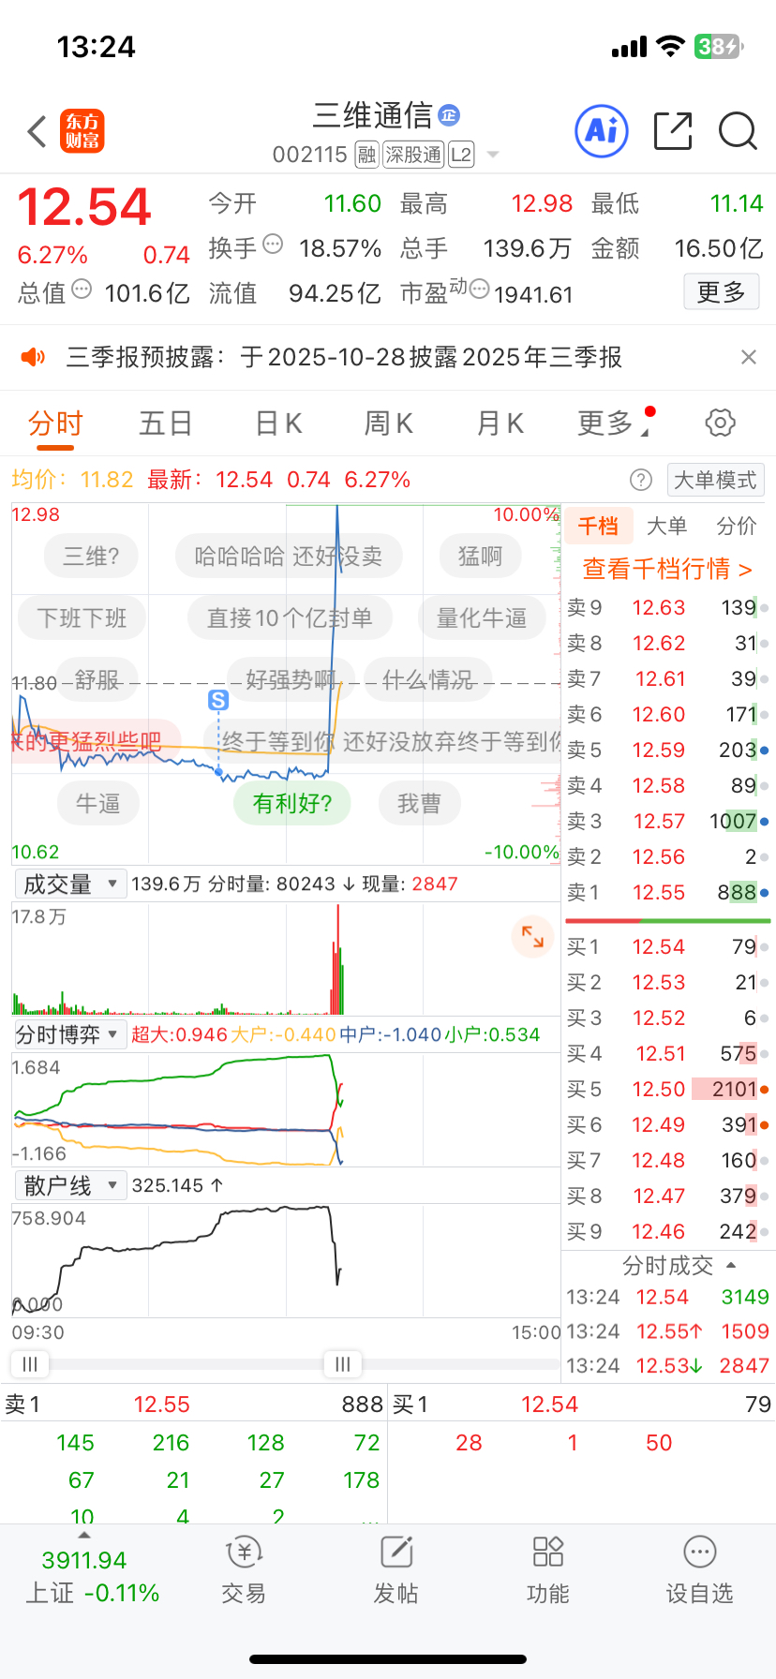
Task: Tap trade record 12.54 3149
Action: tap(667, 1298)
